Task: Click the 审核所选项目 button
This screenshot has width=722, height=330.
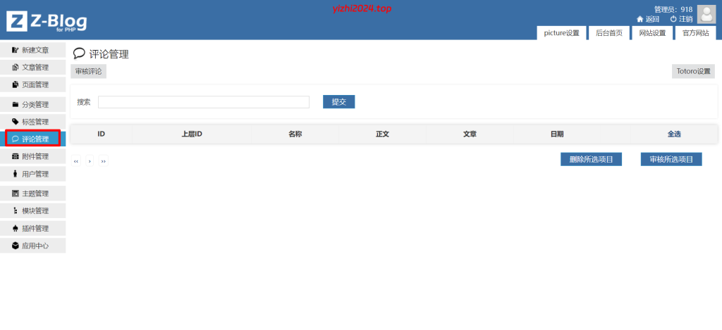Action: pyautogui.click(x=671, y=160)
